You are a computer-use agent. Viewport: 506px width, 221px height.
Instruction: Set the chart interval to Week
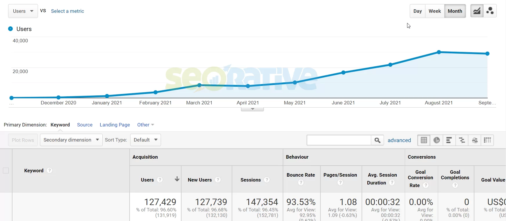[x=435, y=11]
